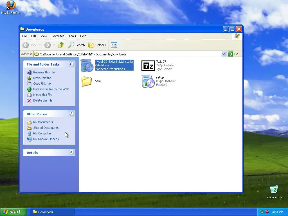Collapse the Other Places panel
This screenshot has width=288, height=216.
point(71,114)
